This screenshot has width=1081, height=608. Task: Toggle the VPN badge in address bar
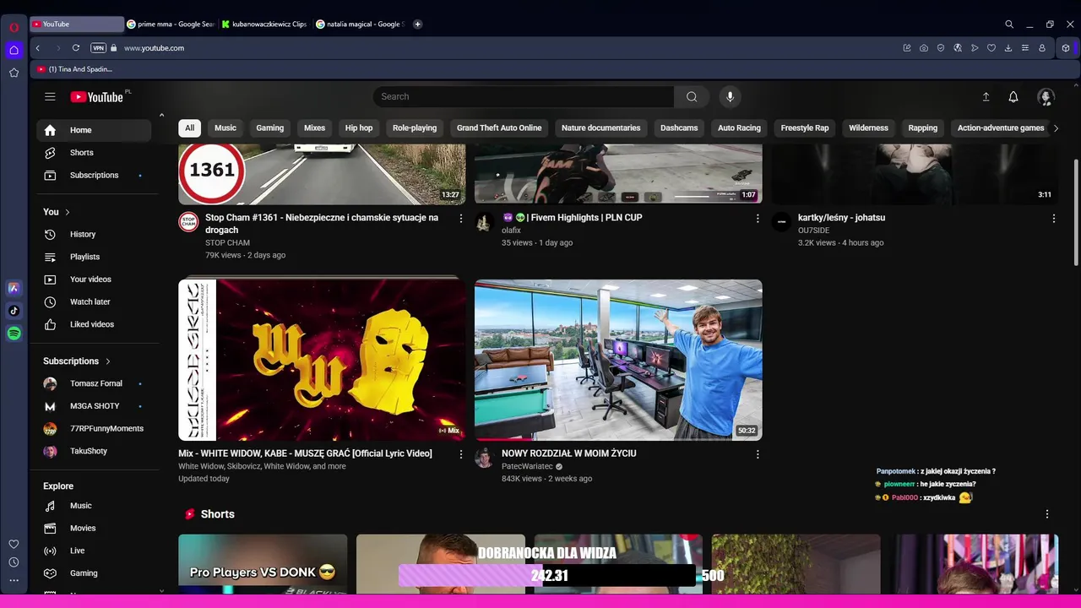(x=98, y=48)
